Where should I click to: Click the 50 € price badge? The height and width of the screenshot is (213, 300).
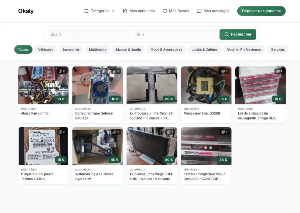(169, 99)
